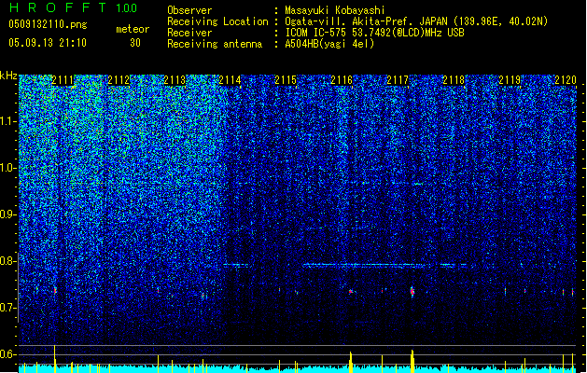The height and width of the screenshot is (373, 587).
Task: Click the 2114 time marker
Action: point(230,80)
